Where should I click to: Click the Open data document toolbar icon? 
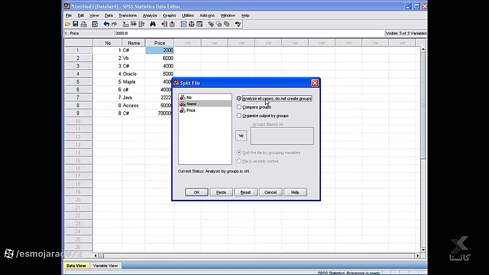(x=68, y=24)
